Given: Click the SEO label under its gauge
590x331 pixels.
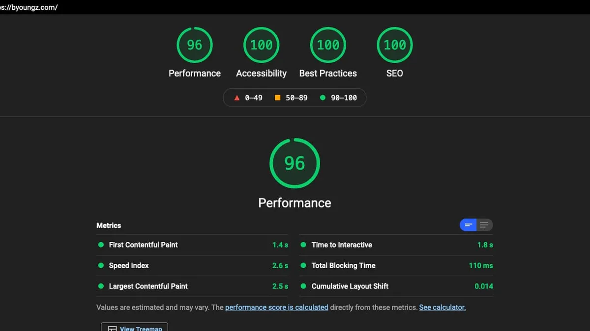Looking at the screenshot, I should (x=395, y=73).
